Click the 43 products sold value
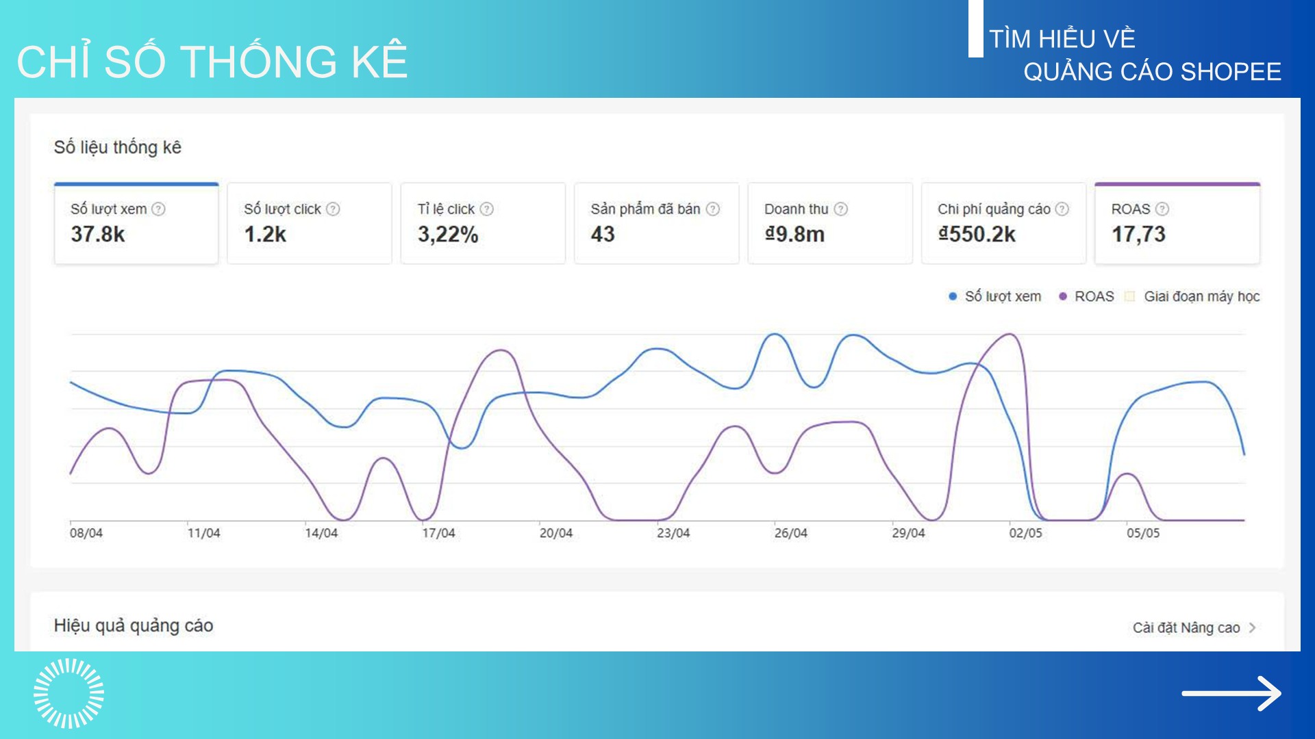The height and width of the screenshot is (739, 1315). (603, 235)
